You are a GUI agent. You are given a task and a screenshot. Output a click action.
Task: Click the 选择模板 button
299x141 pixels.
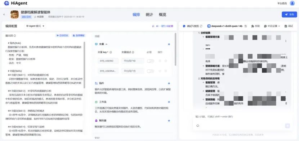79,35
